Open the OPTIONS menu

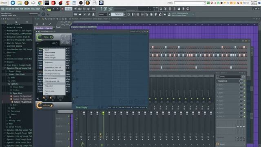[27, 9]
